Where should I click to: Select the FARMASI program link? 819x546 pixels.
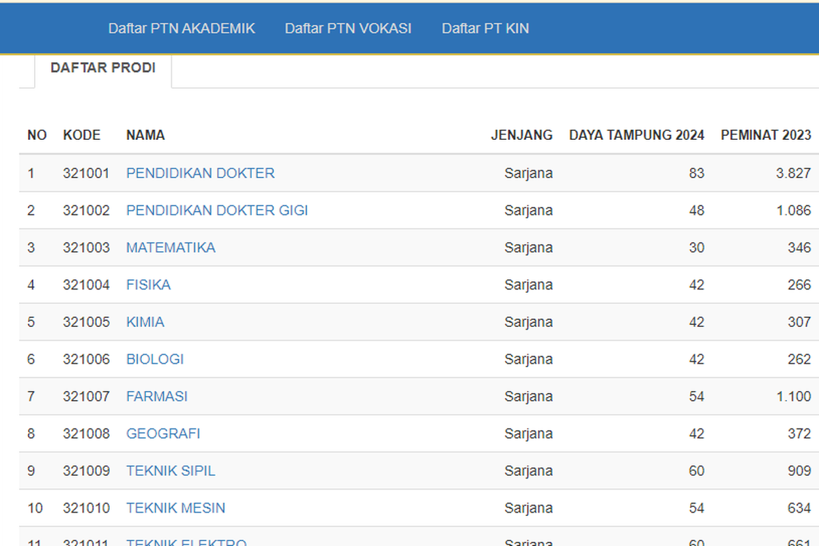(x=157, y=396)
